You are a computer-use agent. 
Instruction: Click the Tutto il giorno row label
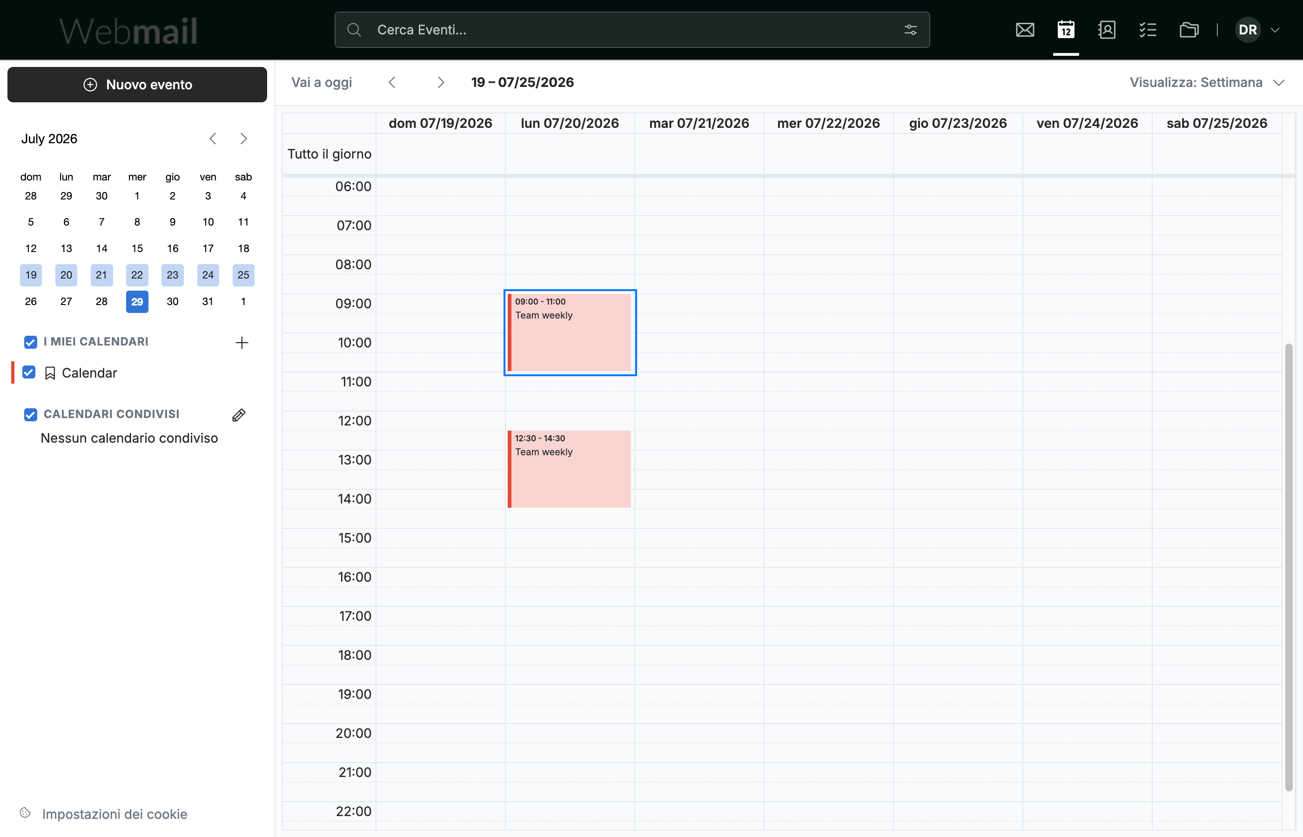[x=329, y=154]
